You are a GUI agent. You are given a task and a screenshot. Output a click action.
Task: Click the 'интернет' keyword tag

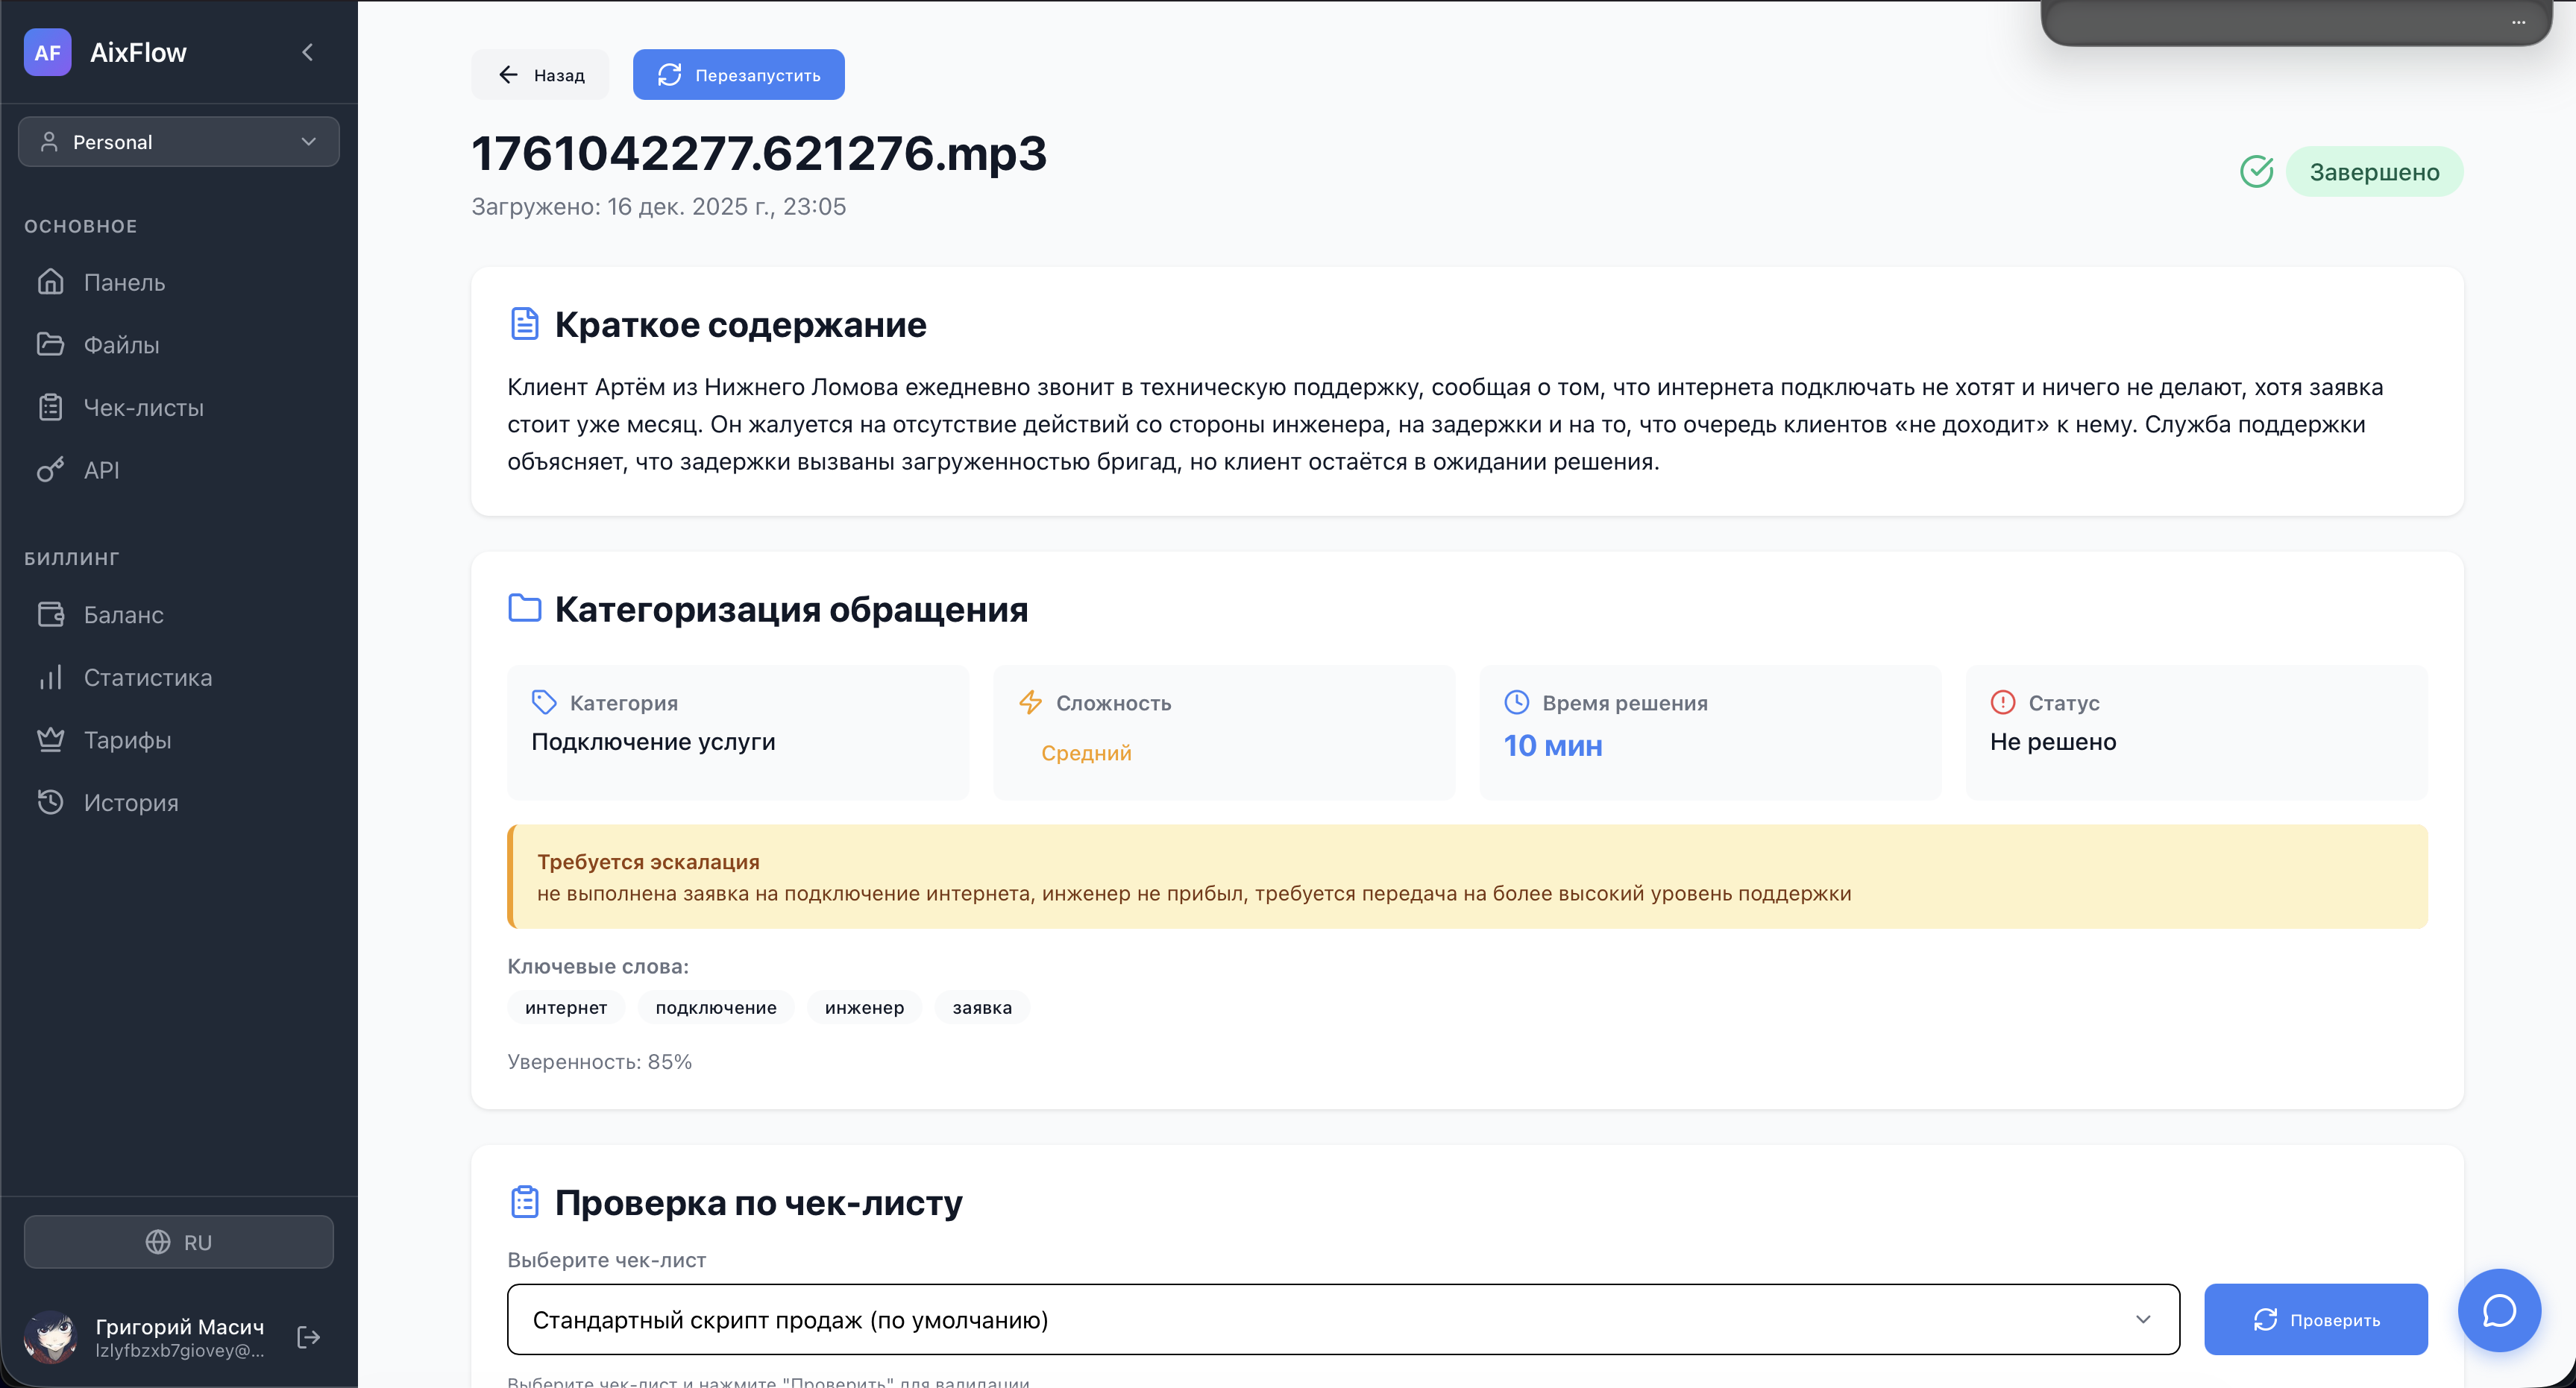click(x=566, y=1007)
